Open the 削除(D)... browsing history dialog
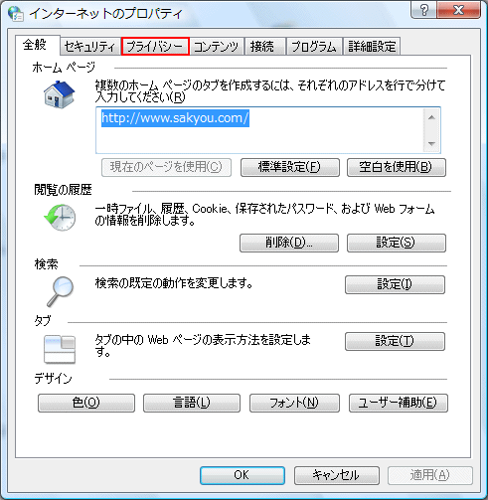488x500 pixels. (x=289, y=243)
